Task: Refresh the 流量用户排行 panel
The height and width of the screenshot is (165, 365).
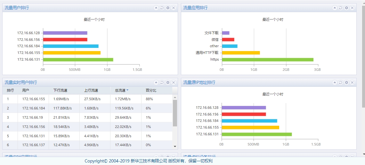Action: click(162, 8)
